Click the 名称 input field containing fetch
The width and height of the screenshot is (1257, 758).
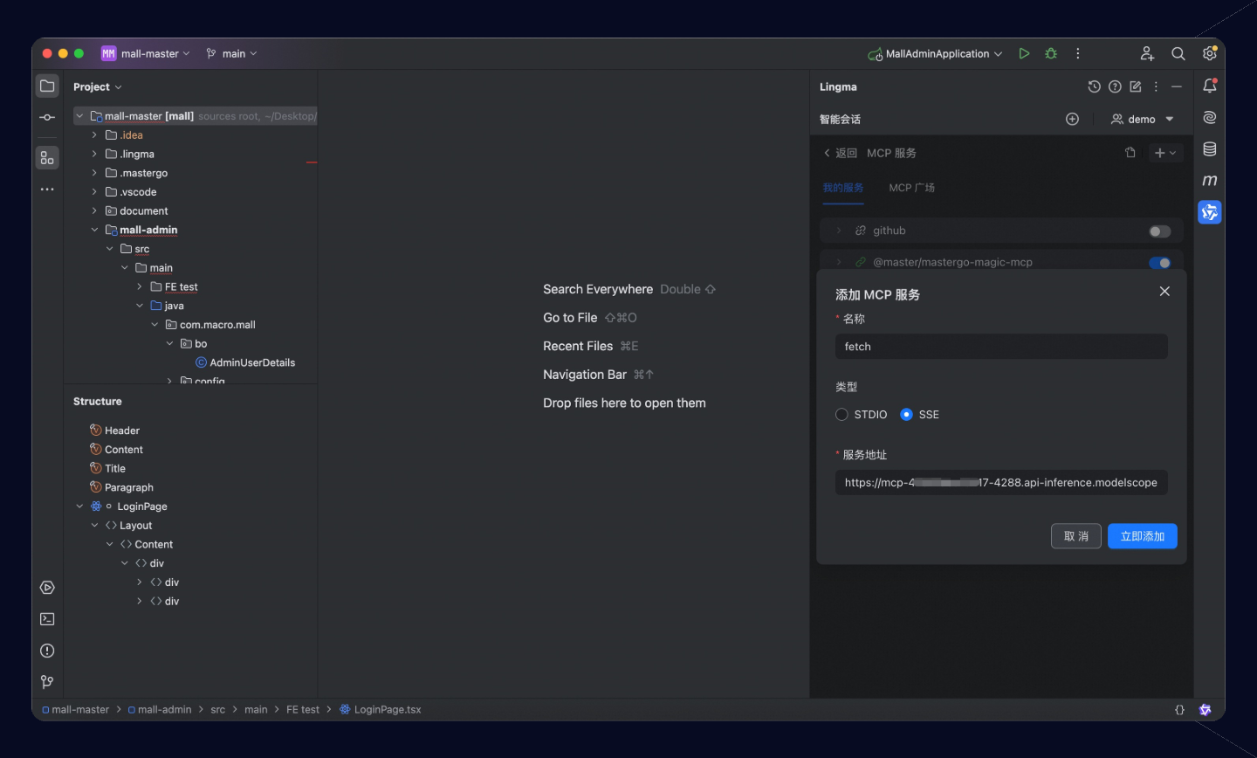point(1001,347)
